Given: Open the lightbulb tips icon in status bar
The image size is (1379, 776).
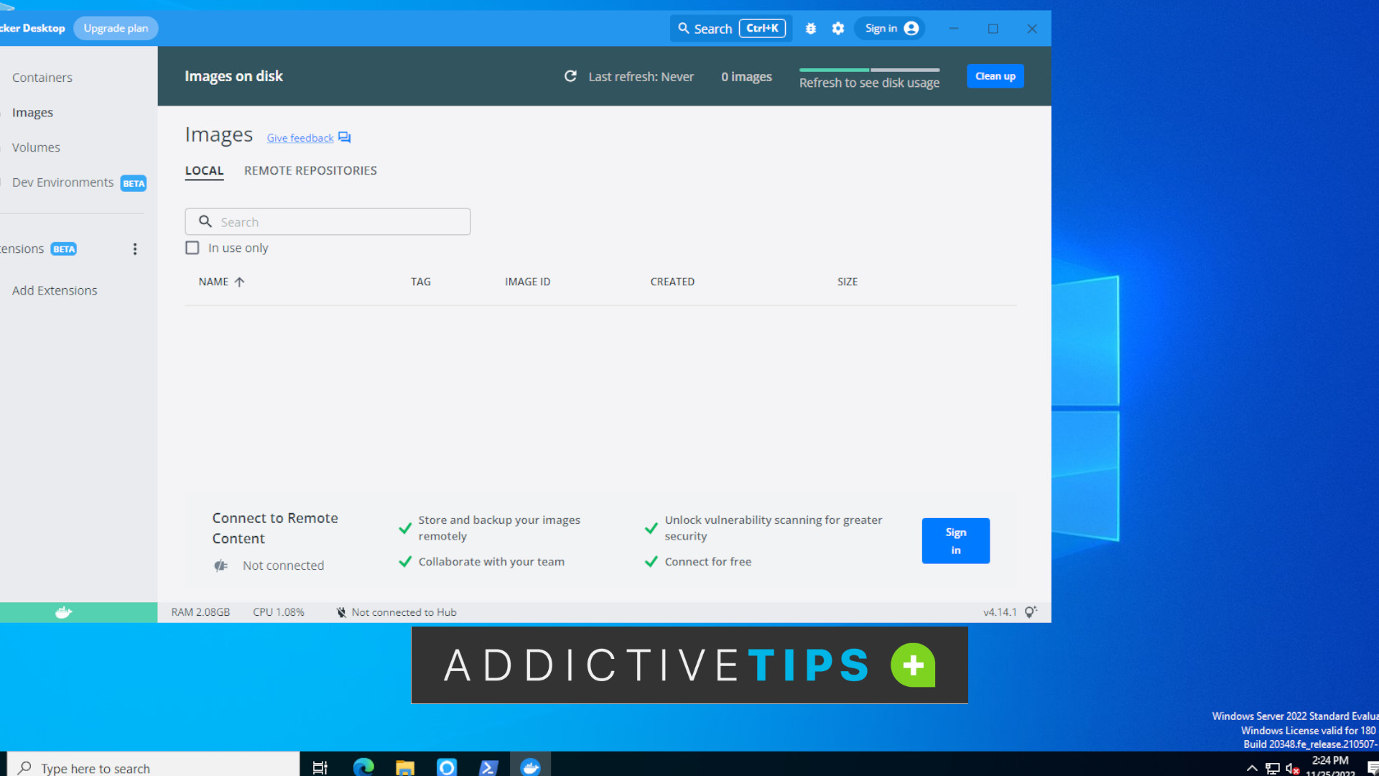Looking at the screenshot, I should (x=1031, y=611).
